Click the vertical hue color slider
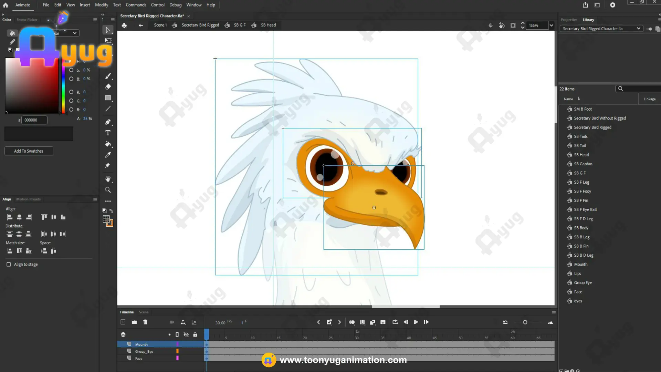 63,85
